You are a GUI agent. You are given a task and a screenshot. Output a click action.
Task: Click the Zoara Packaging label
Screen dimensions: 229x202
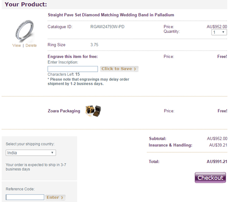tap(64, 111)
